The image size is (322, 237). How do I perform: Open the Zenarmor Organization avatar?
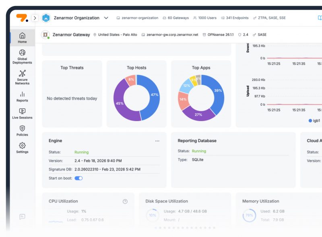point(46,18)
